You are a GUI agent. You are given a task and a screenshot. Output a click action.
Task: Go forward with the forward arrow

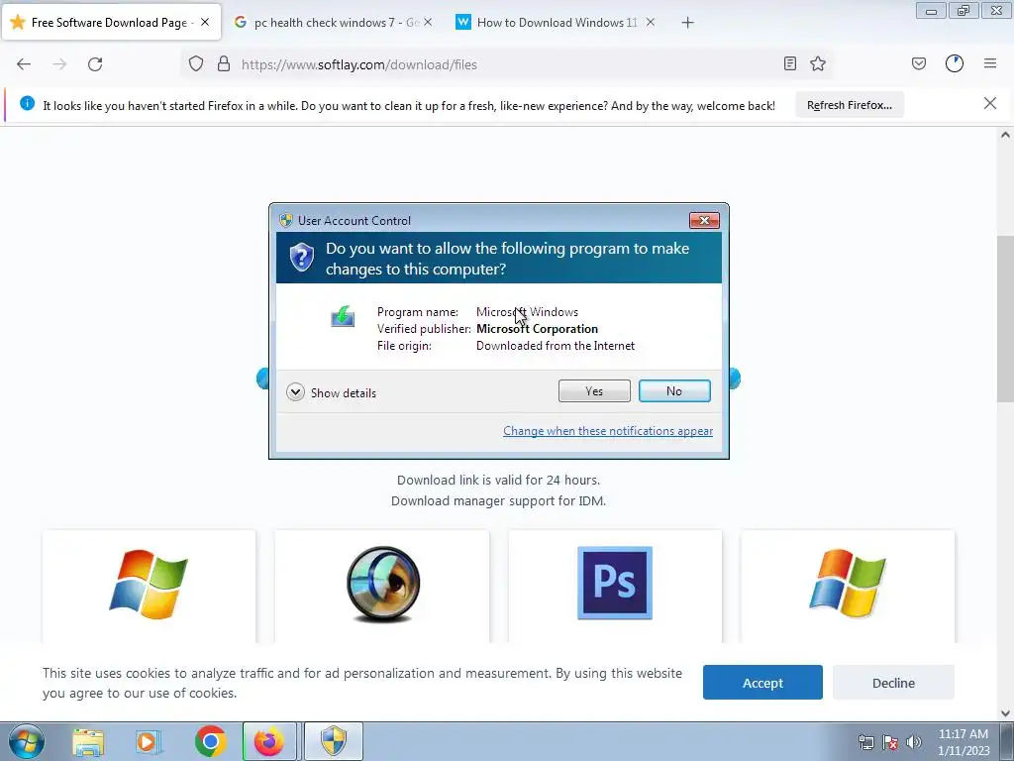click(59, 64)
